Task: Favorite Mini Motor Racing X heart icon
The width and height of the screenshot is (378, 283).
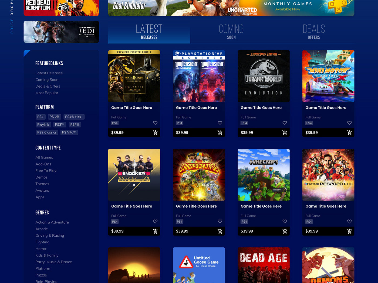Action: pyautogui.click(x=349, y=123)
